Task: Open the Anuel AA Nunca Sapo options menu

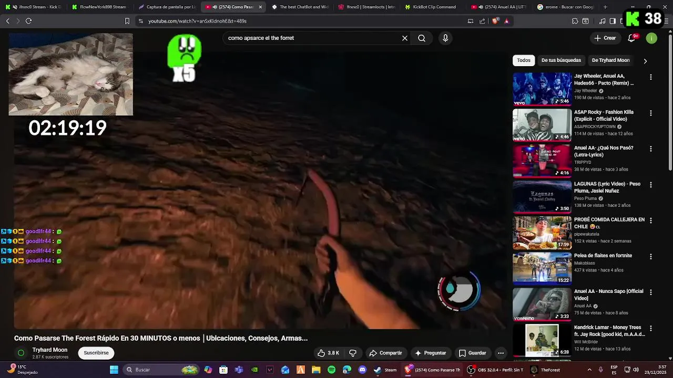Action: pos(650,292)
